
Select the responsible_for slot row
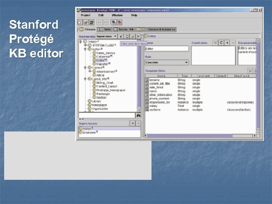(200, 102)
